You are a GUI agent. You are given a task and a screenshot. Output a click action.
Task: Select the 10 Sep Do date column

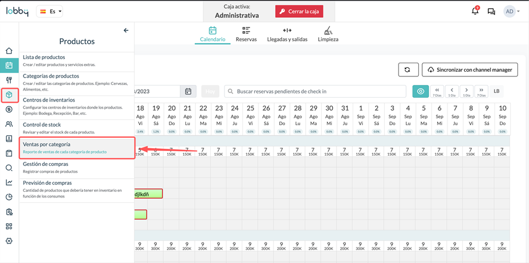[x=503, y=119]
